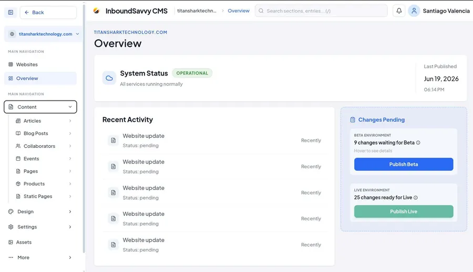Click the Static Pages file icon

coord(18,196)
